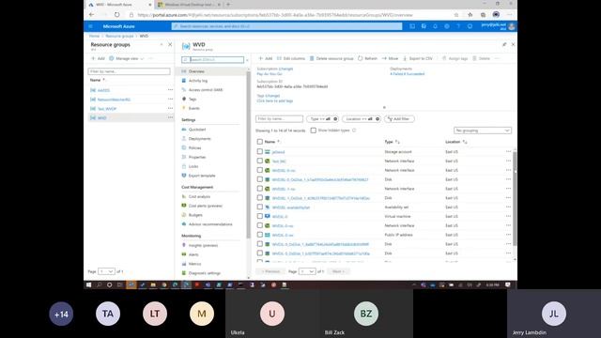Check the Test NIC row checkbox
Screen dimensions: 601x338
click(260, 161)
